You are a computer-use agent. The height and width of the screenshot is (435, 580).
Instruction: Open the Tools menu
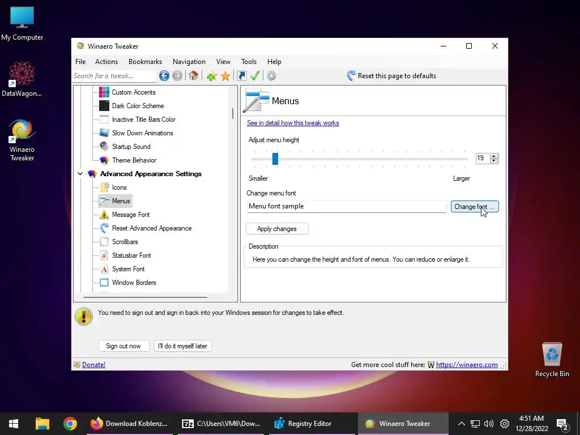(x=249, y=62)
